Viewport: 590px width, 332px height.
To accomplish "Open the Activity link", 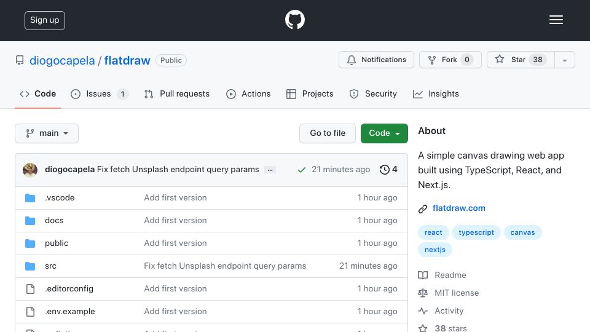I will click(449, 310).
